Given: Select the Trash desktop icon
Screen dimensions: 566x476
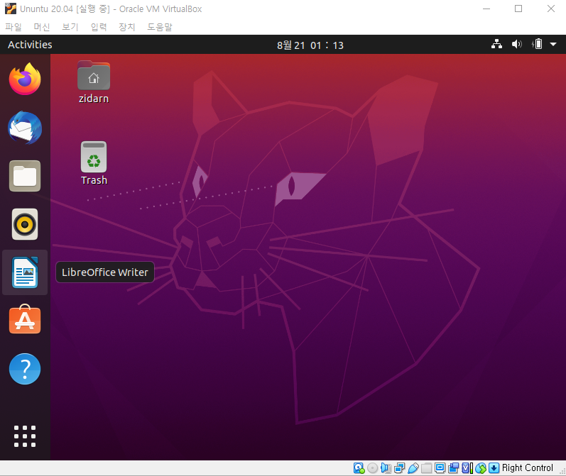Looking at the screenshot, I should [x=94, y=163].
